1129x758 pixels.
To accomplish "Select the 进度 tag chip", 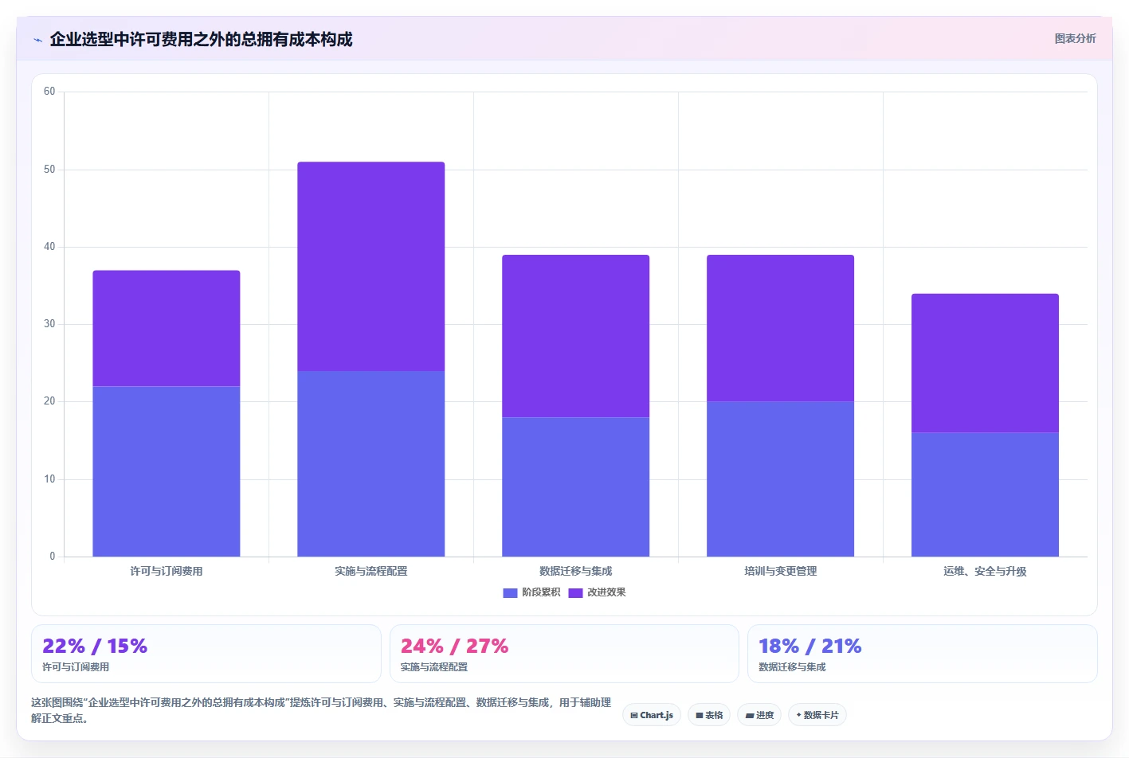I will click(x=759, y=715).
